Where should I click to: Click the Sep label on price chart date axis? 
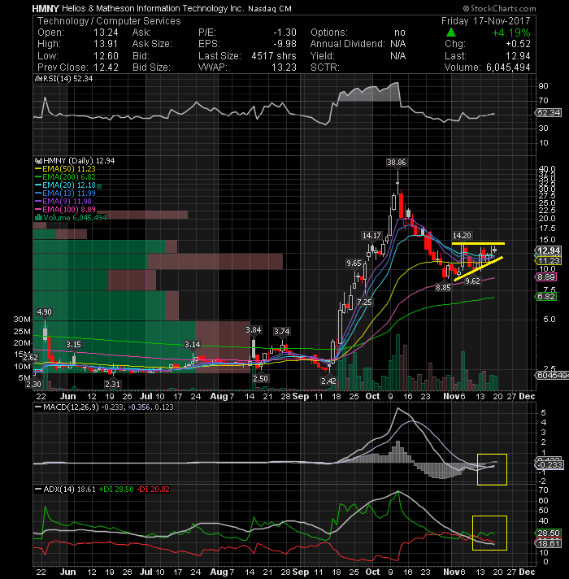point(301,396)
